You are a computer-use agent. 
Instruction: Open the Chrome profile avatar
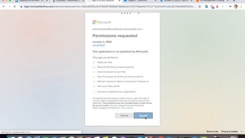236,7
